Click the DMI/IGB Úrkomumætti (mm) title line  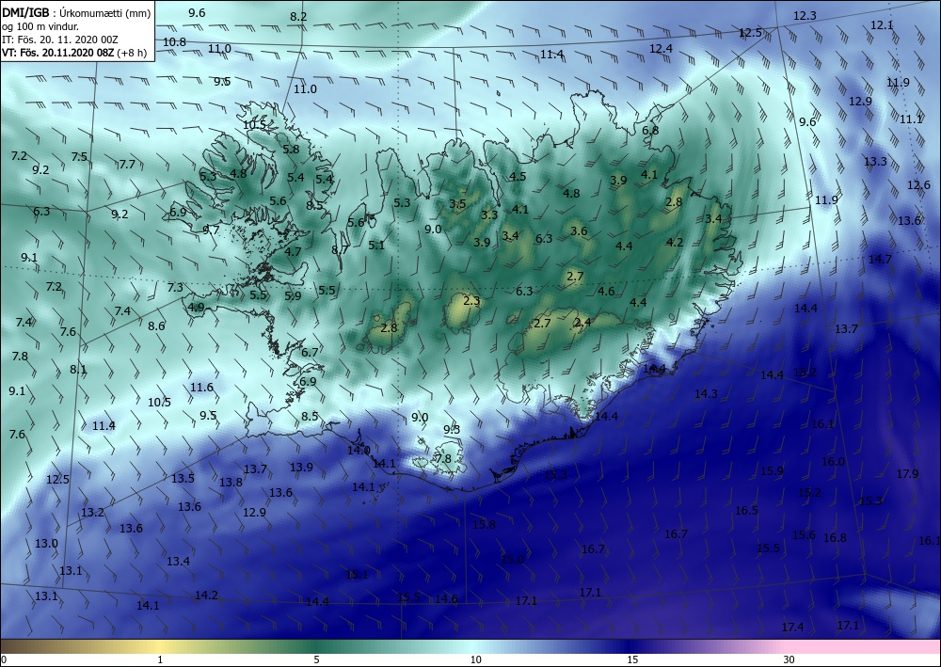point(77,11)
